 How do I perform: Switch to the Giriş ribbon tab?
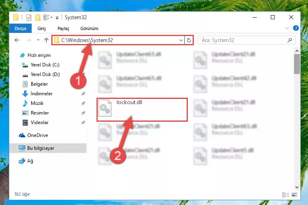tap(42, 28)
